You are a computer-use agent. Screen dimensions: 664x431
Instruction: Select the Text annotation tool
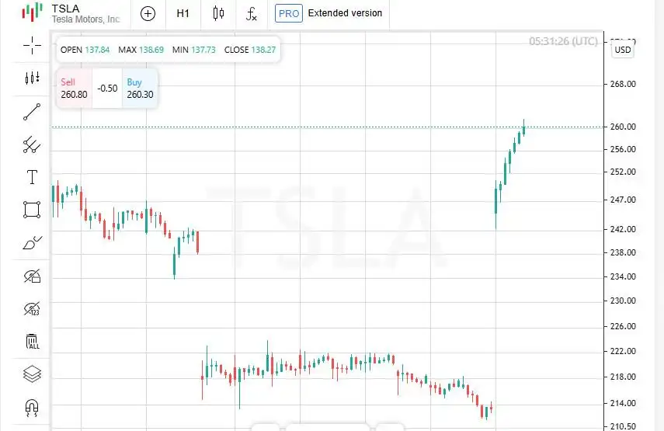32,177
